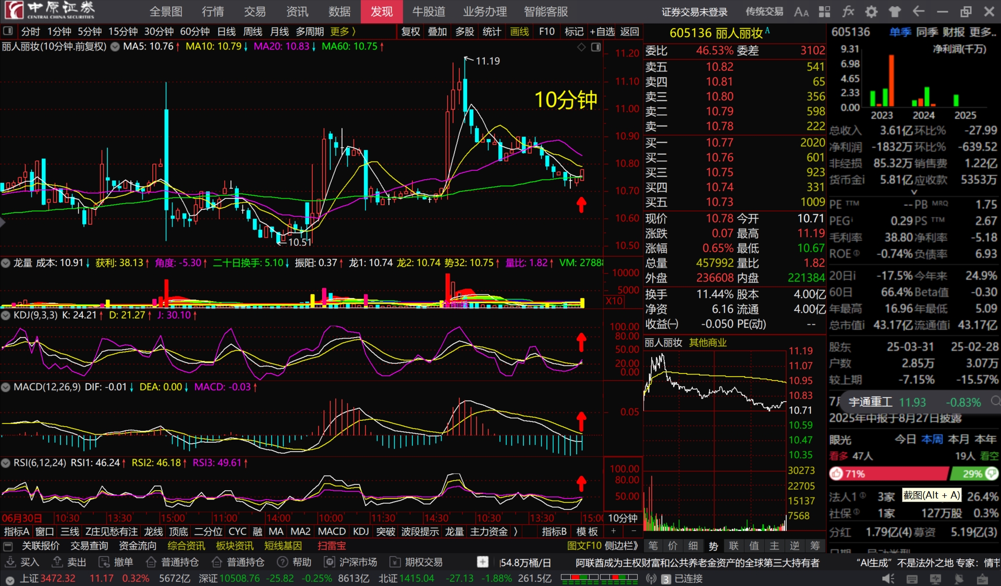Expand the small down arrow under 应收款
The width and height of the screenshot is (1001, 586).
coord(914,192)
